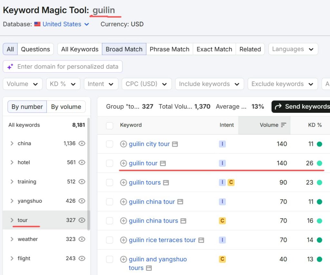
Task: Click the domain for personalized data field
Action: (x=63, y=67)
